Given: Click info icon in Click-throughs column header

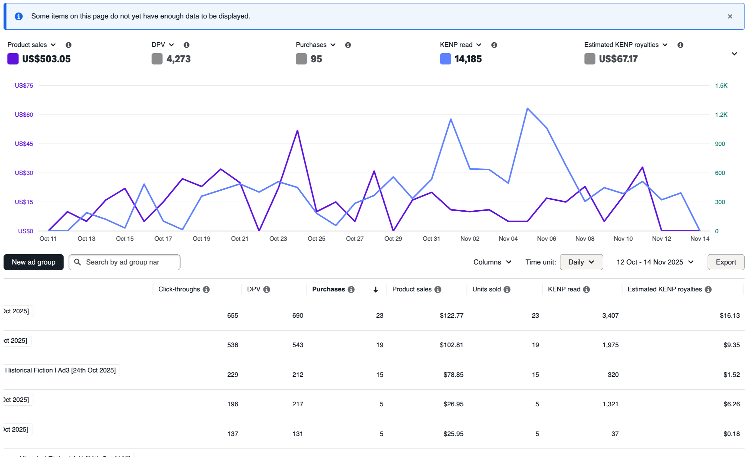Looking at the screenshot, I should pyautogui.click(x=206, y=290).
